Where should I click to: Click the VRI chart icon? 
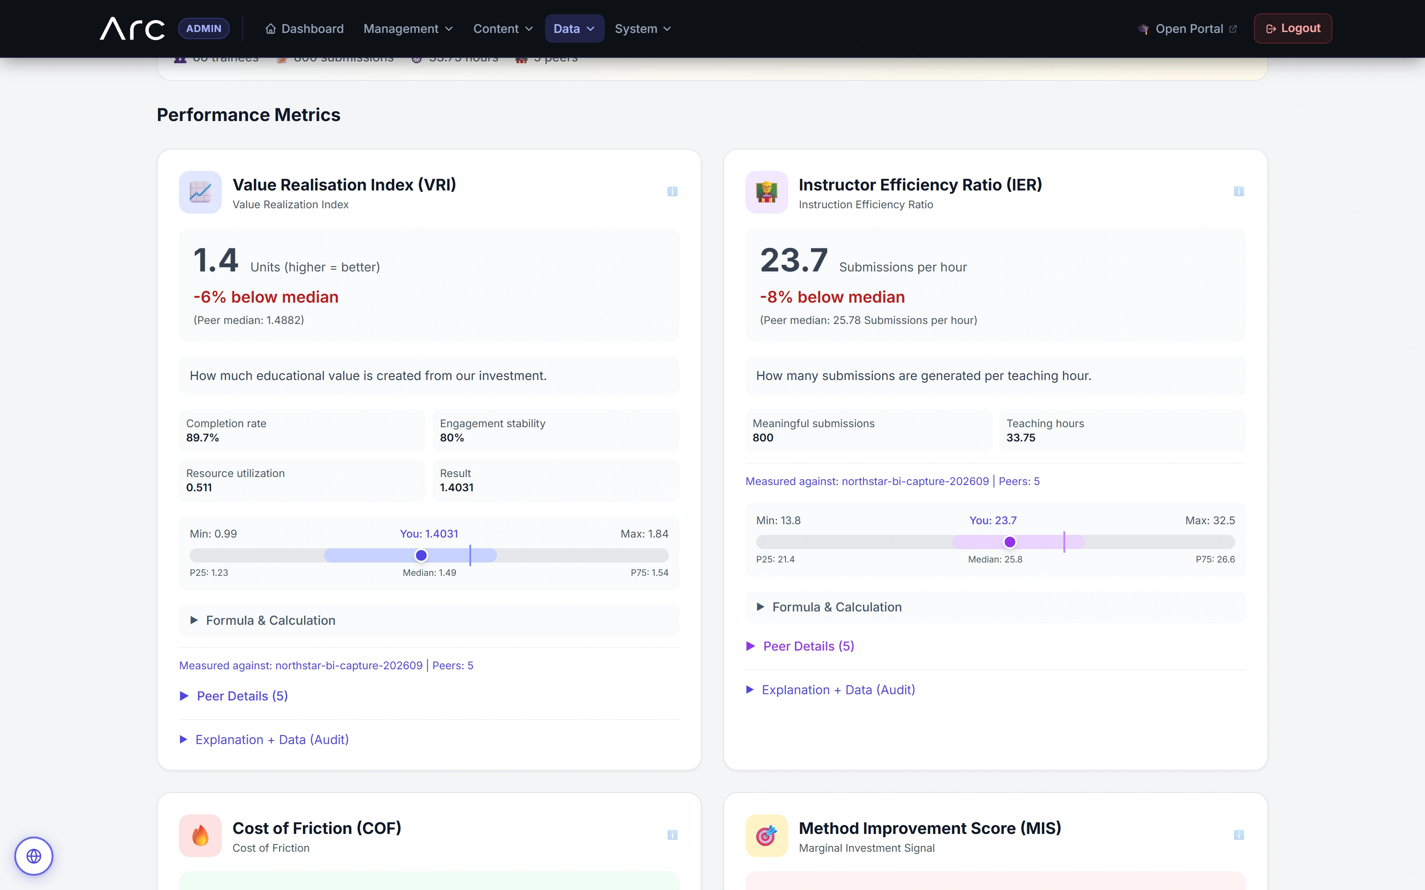[200, 192]
